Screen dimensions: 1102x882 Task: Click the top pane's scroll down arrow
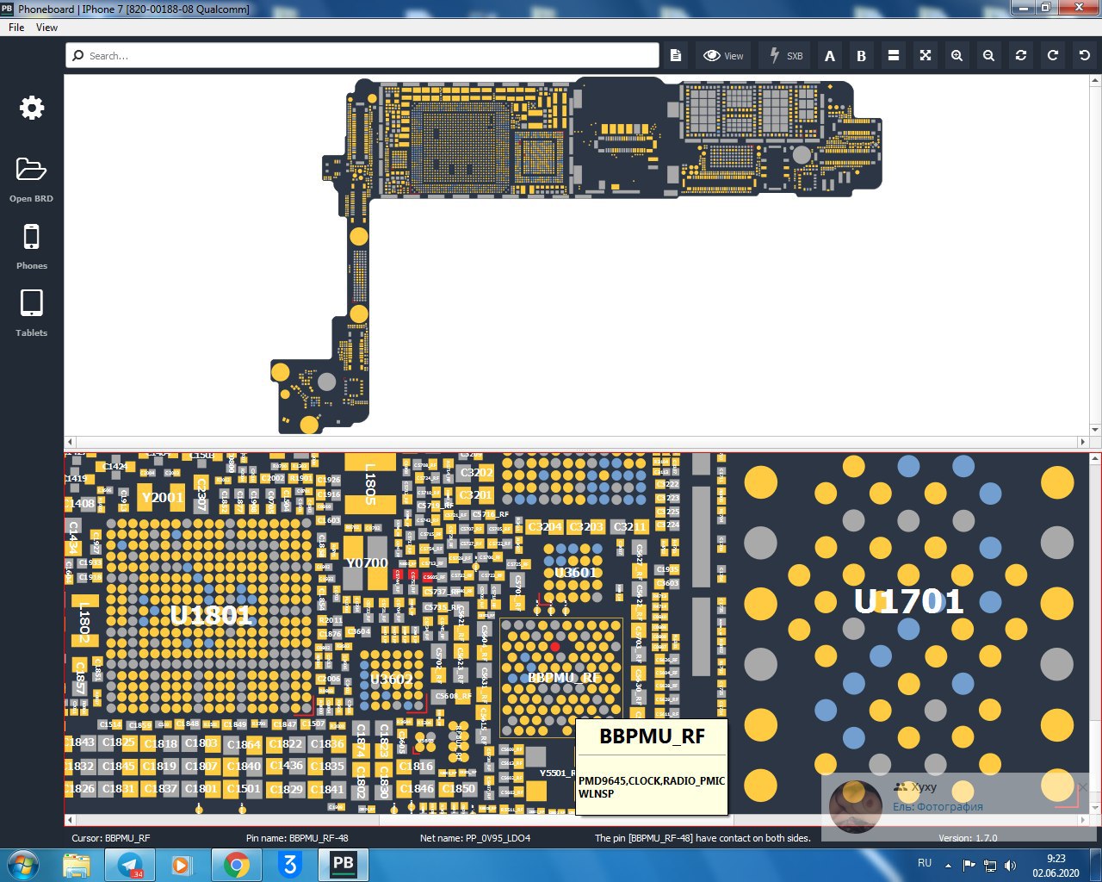click(x=1095, y=429)
